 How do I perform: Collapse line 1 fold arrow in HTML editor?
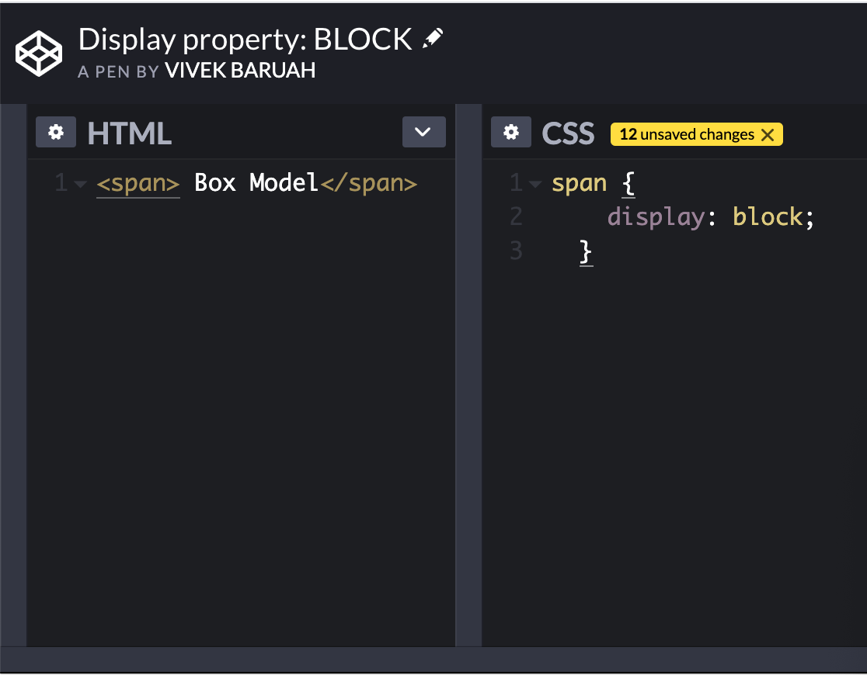81,183
